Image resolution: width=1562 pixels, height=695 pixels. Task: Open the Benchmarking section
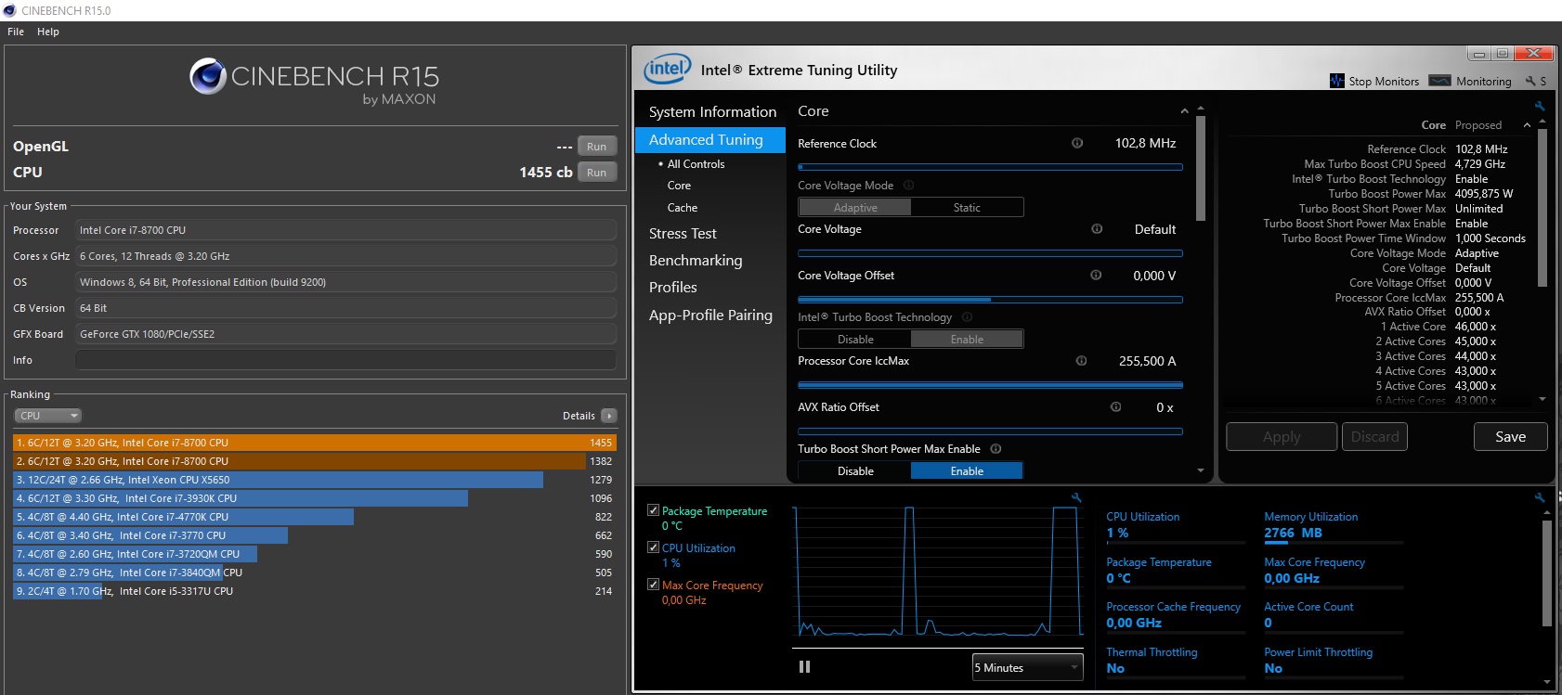pyautogui.click(x=696, y=260)
